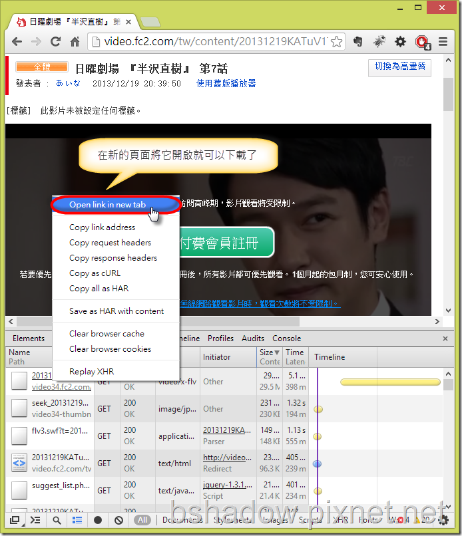Switch to Elements devtools tab

(x=29, y=338)
